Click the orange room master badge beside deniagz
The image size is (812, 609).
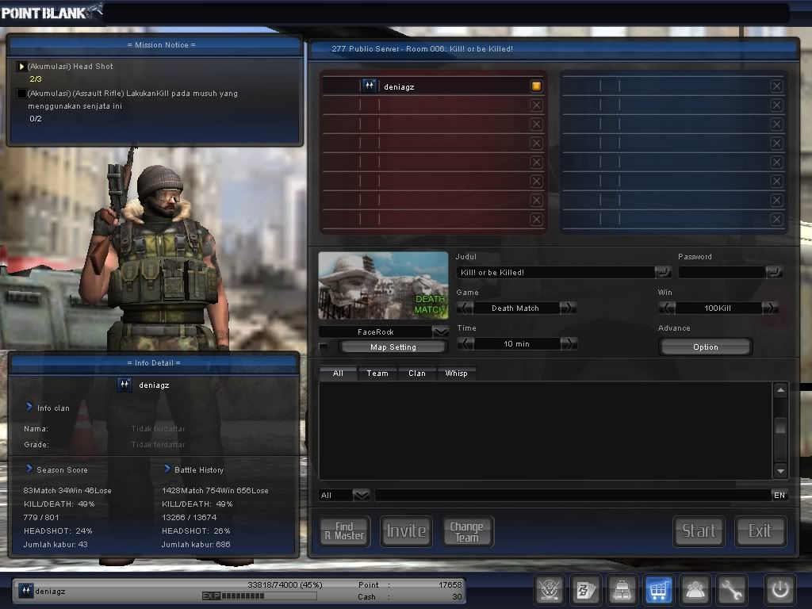click(537, 86)
